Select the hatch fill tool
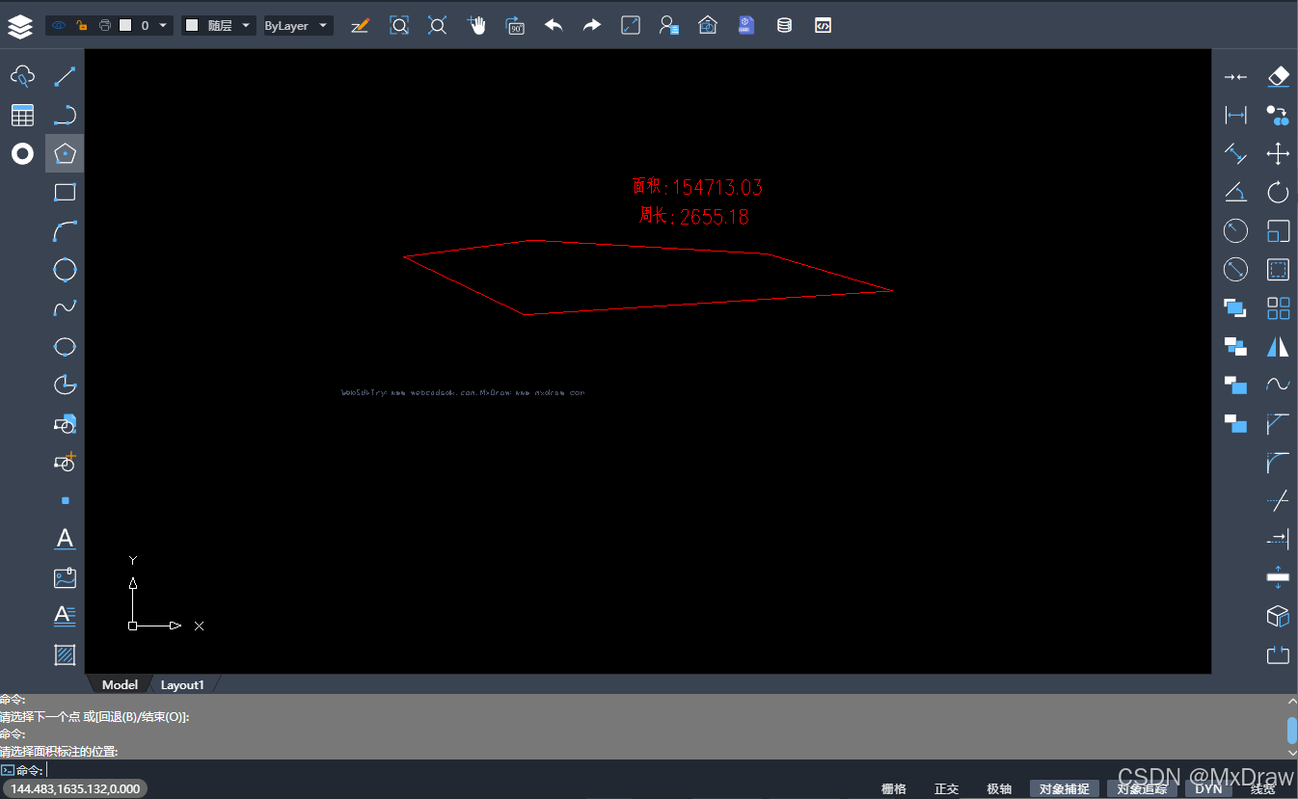The image size is (1298, 799). click(65, 654)
